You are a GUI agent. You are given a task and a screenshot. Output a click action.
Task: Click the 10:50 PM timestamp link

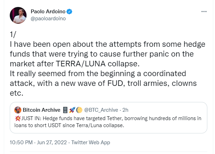click(21, 142)
